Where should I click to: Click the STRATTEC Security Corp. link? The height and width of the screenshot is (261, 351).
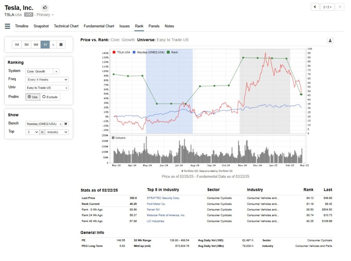click(x=163, y=198)
